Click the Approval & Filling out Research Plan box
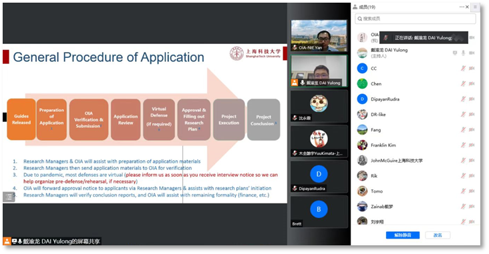Image resolution: width=489 pixels, height=254 pixels. coord(194,119)
